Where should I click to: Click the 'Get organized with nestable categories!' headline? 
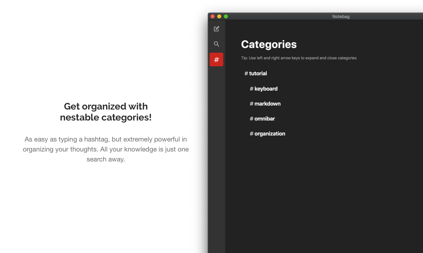(106, 112)
